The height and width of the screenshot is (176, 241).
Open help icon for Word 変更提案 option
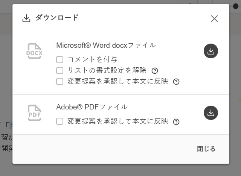176,82
